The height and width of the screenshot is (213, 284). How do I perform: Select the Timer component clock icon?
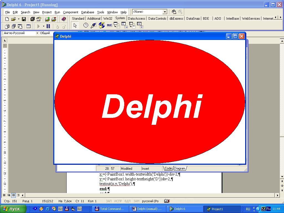86,25
